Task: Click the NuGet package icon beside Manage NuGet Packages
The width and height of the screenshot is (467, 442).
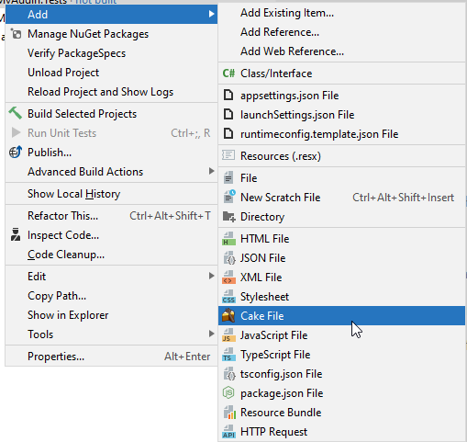Action: pyautogui.click(x=16, y=34)
